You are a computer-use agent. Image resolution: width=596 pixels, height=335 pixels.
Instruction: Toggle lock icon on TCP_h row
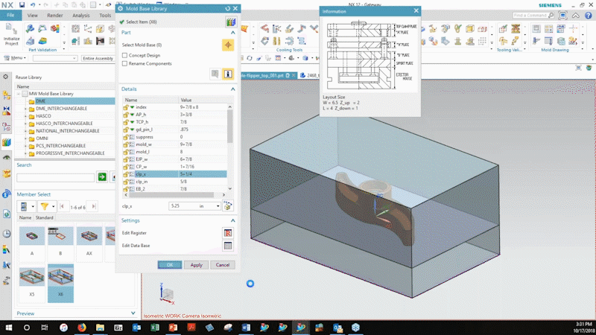125,122
